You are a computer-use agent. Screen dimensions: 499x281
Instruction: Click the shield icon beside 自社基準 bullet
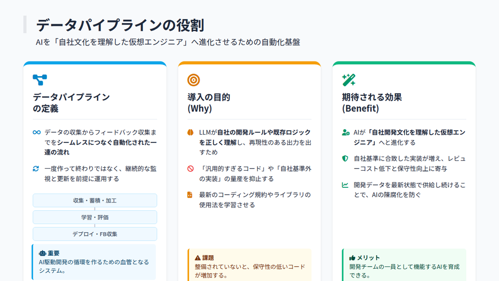[x=345, y=159]
